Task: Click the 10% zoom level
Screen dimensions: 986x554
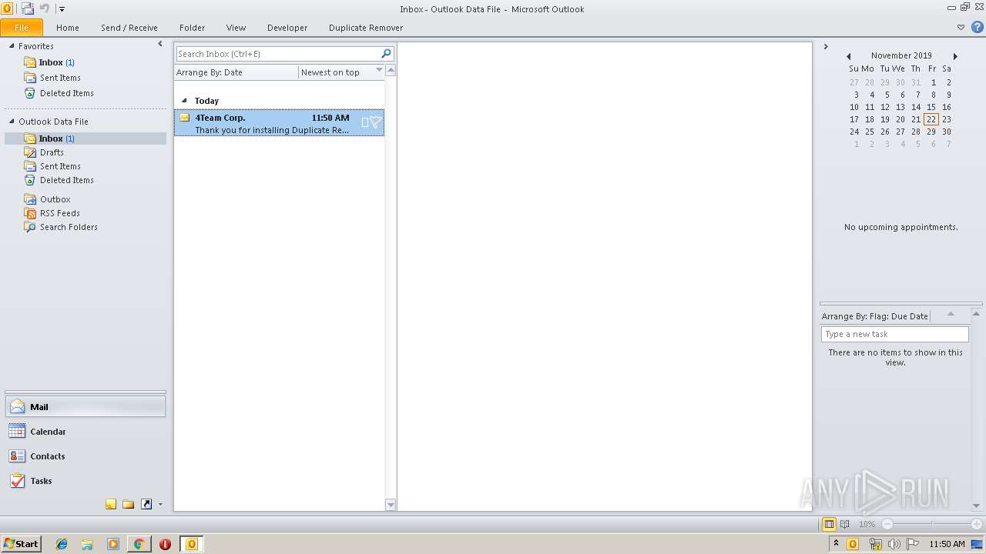Action: 867,524
